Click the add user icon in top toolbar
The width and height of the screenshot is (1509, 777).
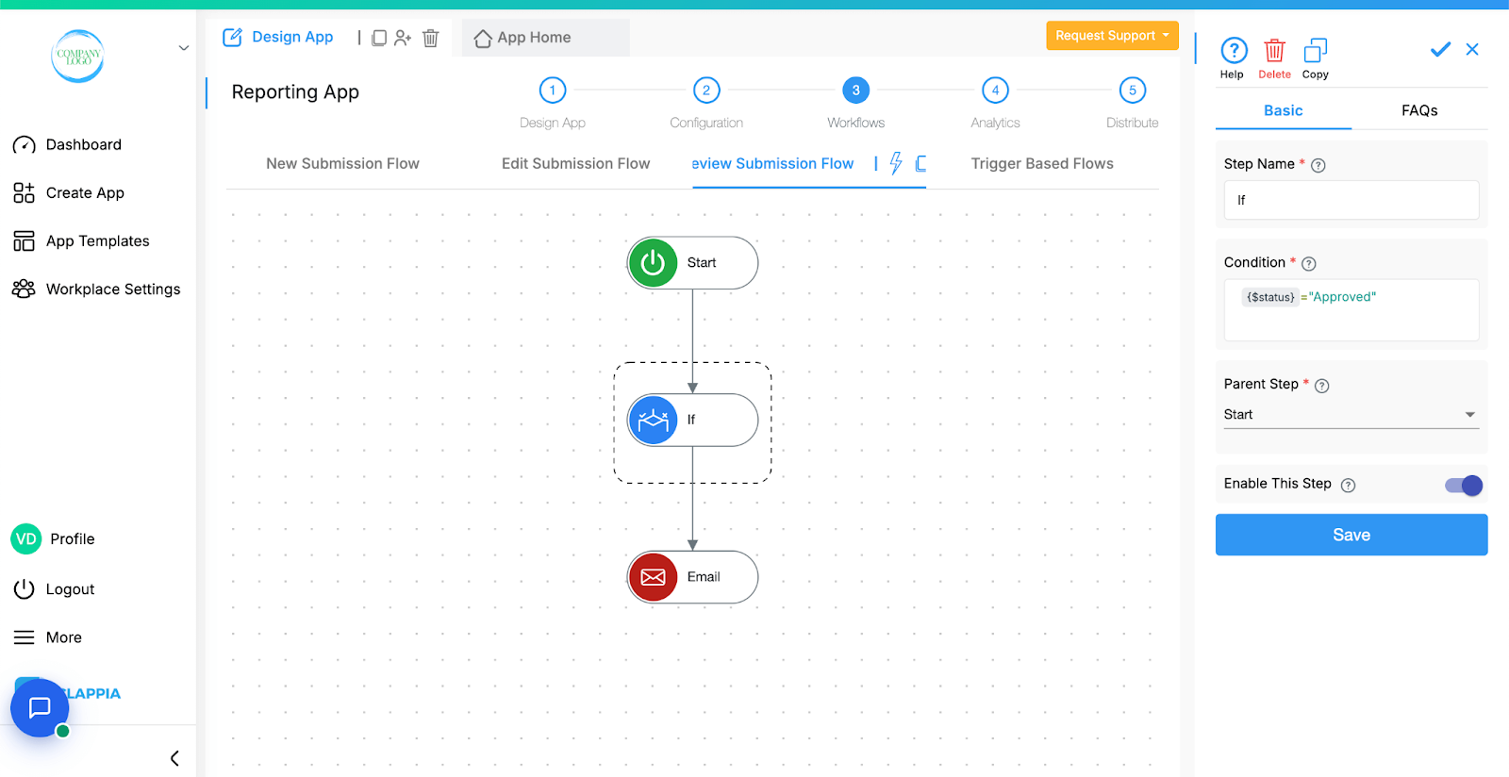[x=403, y=38]
